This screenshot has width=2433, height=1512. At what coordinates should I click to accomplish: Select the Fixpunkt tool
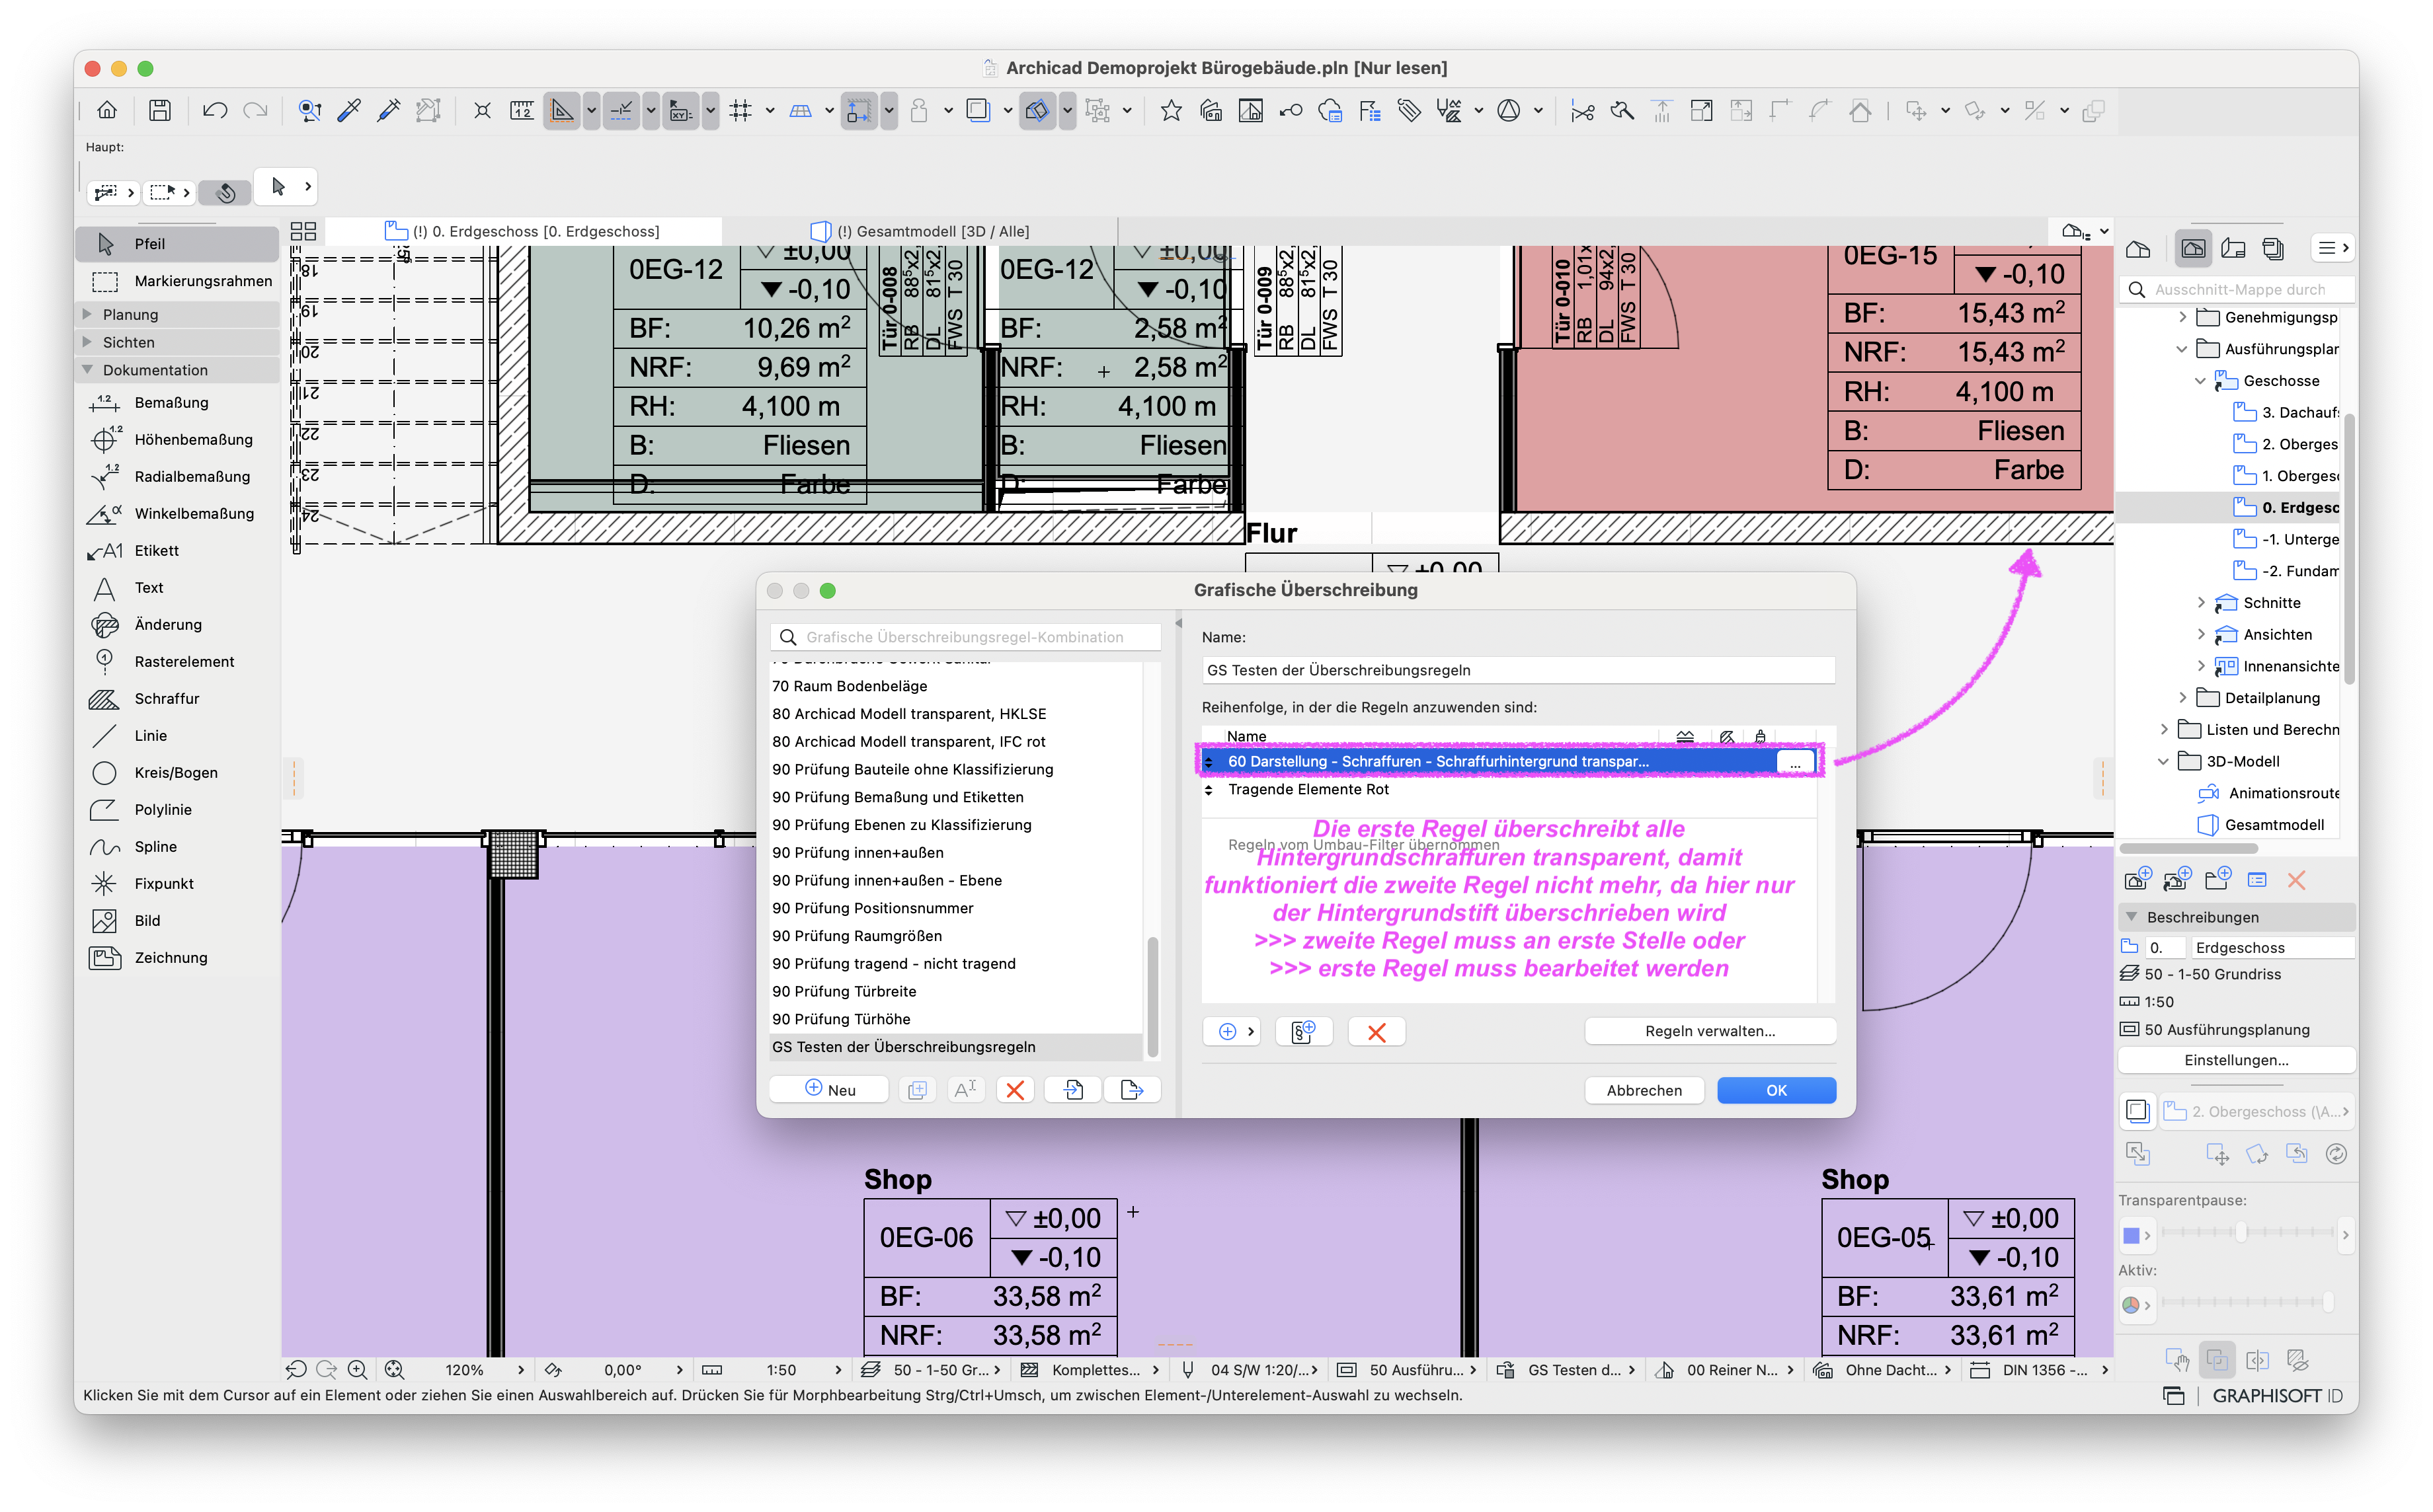pos(178,883)
